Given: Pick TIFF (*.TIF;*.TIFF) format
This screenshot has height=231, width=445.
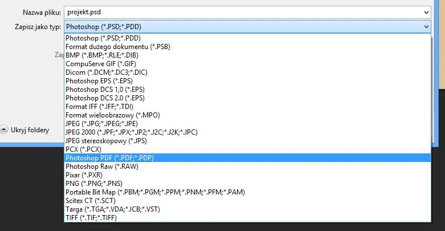Looking at the screenshot, I should [247, 218].
